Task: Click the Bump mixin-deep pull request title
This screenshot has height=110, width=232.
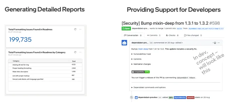Action: coord(165,23)
